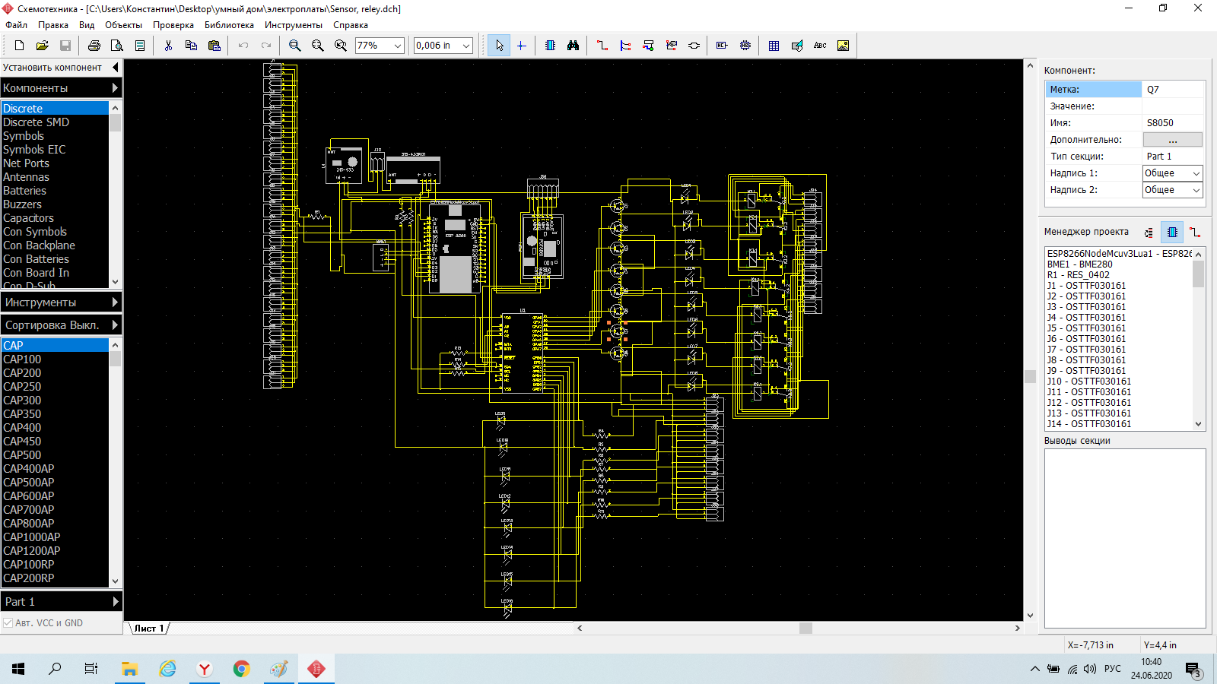Open the Проверка menu
The height and width of the screenshot is (684, 1217).
173,25
